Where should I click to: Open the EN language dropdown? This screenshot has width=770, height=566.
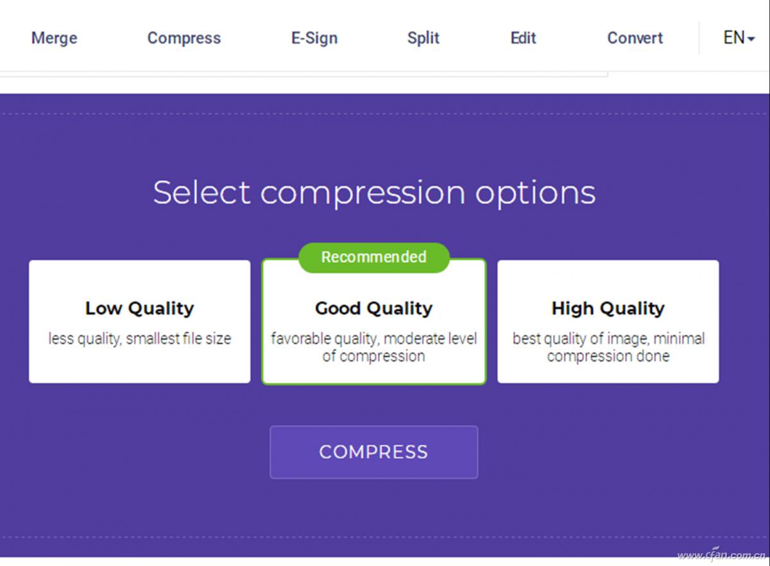click(739, 38)
